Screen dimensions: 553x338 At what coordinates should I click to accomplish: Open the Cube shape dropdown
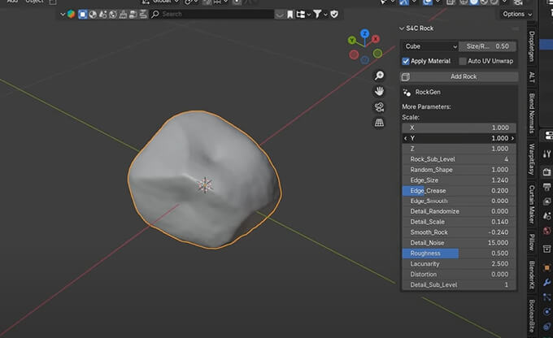(x=429, y=46)
